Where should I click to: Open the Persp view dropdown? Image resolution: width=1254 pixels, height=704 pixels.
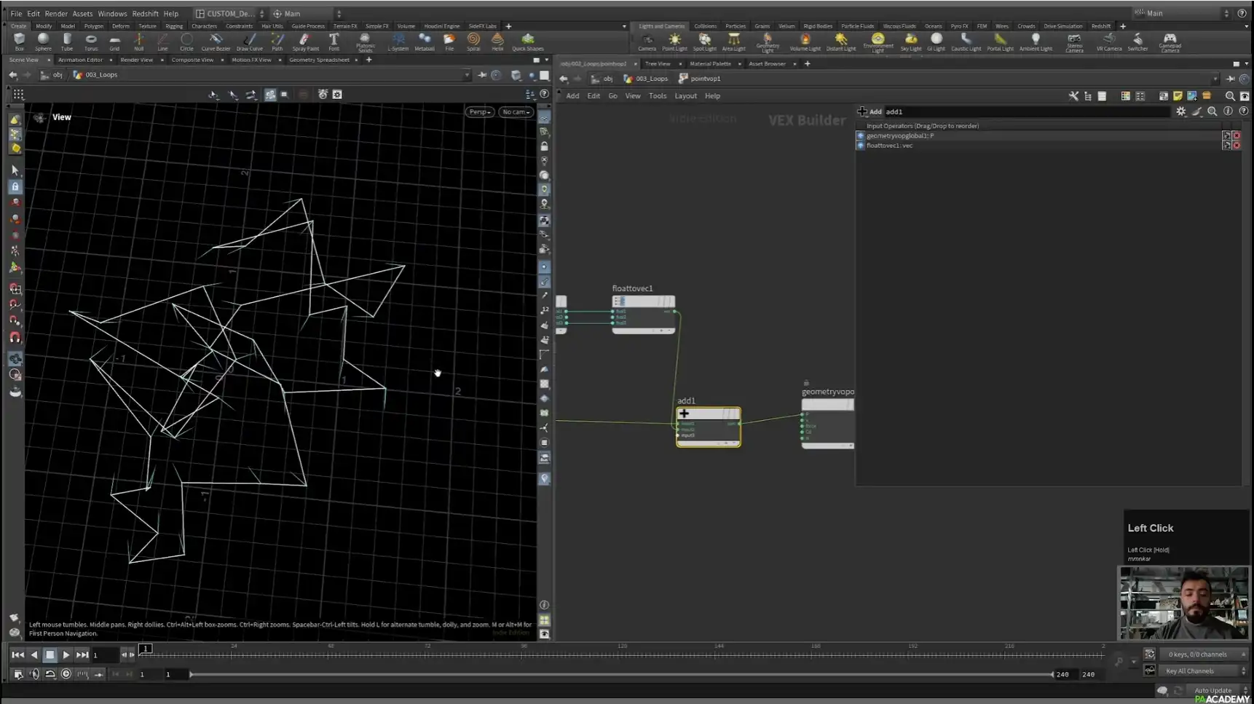click(478, 112)
